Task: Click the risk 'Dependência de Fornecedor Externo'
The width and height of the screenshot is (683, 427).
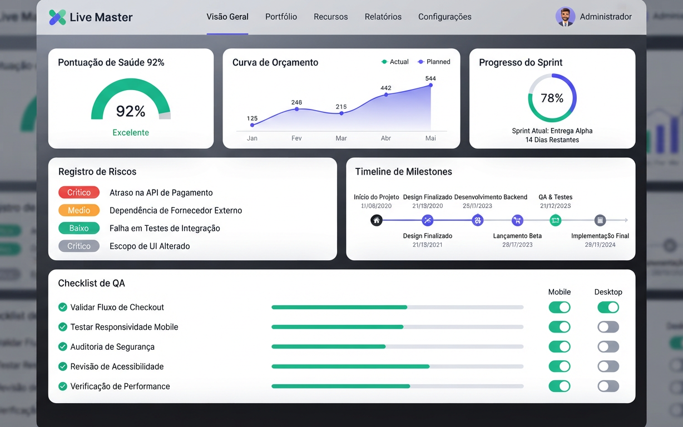Action: tap(176, 210)
